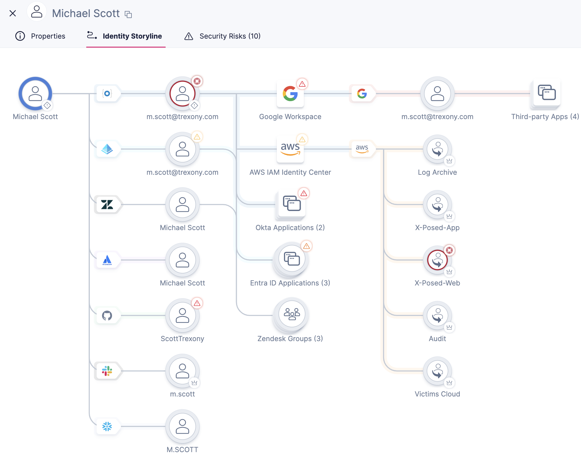This screenshot has width=581, height=462.
Task: Click the AWS IAM Identity Center node
Action: (290, 149)
